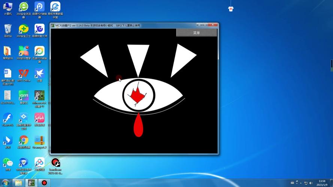Open the Grannyv1.7 archive file
The width and height of the screenshot is (333, 187).
pyautogui.click(x=39, y=142)
